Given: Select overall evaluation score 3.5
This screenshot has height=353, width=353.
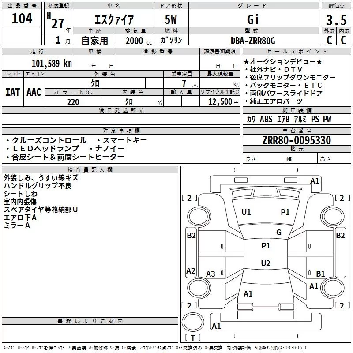Looking at the screenshot, I should [336, 20].
